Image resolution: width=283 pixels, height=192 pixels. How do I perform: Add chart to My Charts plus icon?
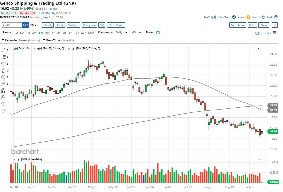click(234, 17)
